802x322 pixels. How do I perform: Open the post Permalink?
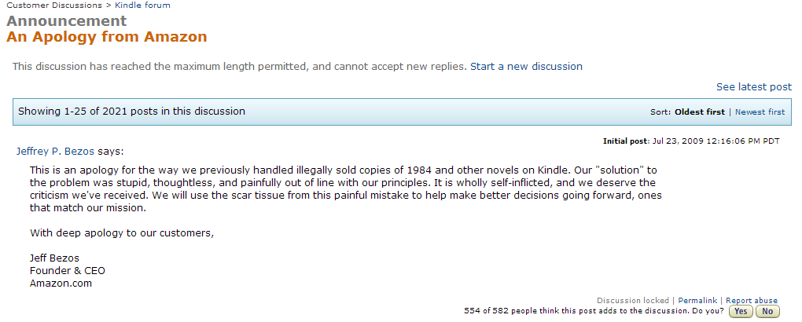(697, 301)
